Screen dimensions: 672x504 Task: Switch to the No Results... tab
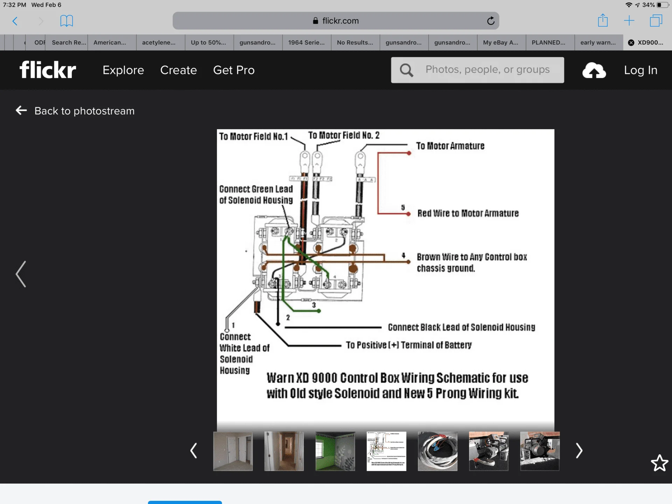[x=356, y=42]
